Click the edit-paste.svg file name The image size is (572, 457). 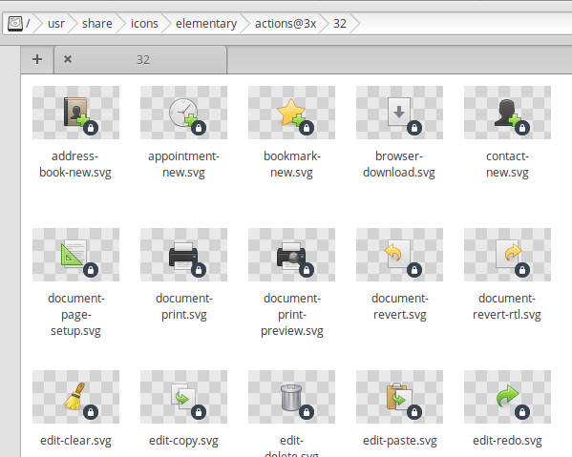400,441
